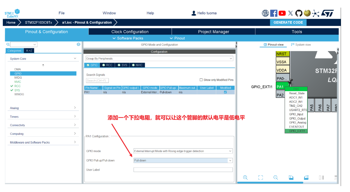
Task: Switch category list to A->Z tab
Action: coord(29,51)
